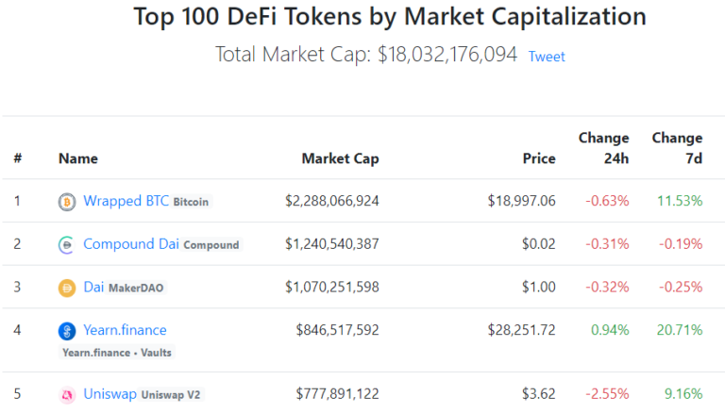Sort by the Price column header
The image size is (725, 413).
[x=539, y=158]
